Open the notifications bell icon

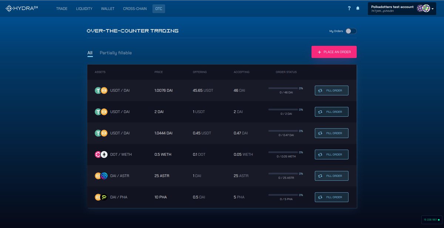(358, 8)
